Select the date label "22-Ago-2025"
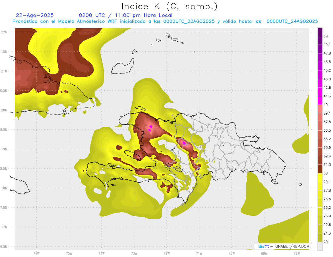This screenshot has height=257, width=333. 35,15
